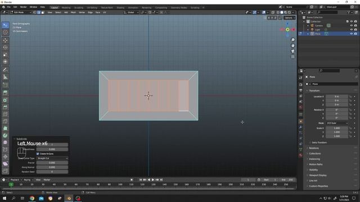The height and width of the screenshot is (202, 360).
Task: Expand the Collections panel in properties
Action: [x=314, y=153]
